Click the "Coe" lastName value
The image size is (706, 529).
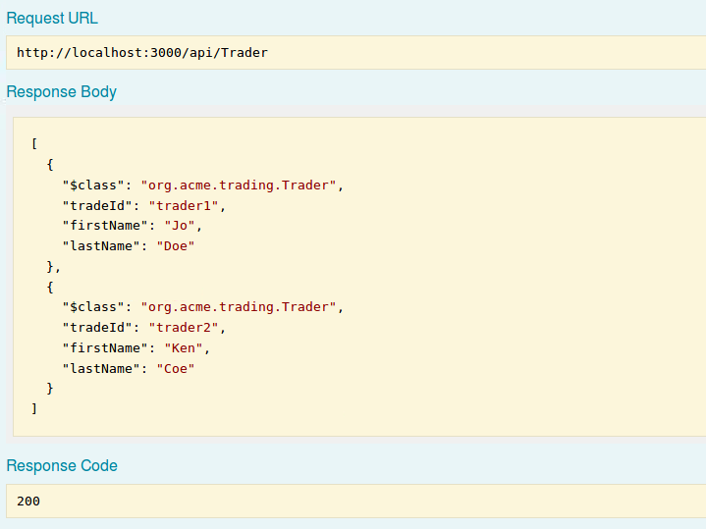[x=176, y=369]
